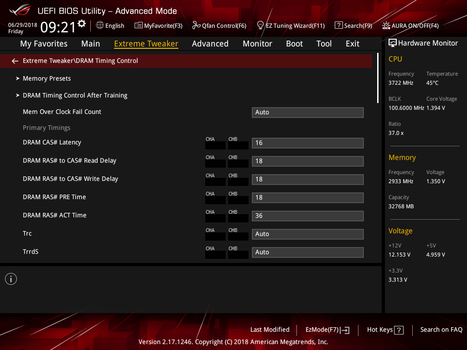Select the TrrdS setting label
467x350 pixels.
31,252
